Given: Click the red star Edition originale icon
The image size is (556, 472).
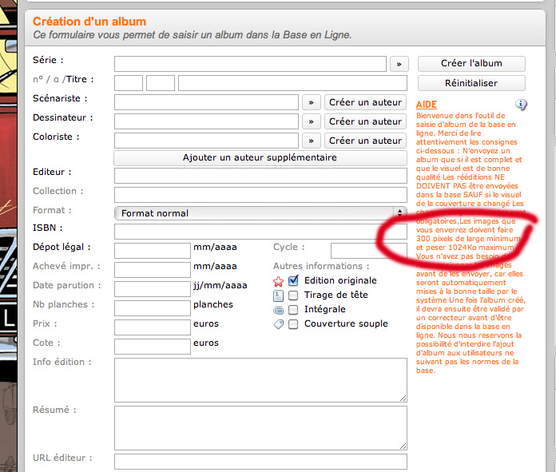Looking at the screenshot, I should click(x=278, y=281).
